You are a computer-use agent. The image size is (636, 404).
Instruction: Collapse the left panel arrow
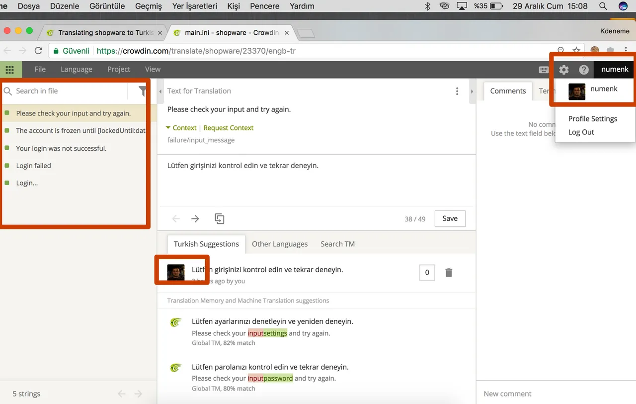160,92
